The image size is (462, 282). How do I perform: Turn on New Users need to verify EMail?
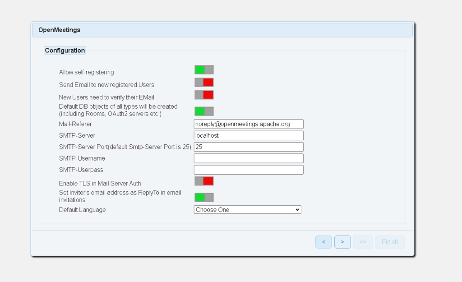pyautogui.click(x=204, y=95)
